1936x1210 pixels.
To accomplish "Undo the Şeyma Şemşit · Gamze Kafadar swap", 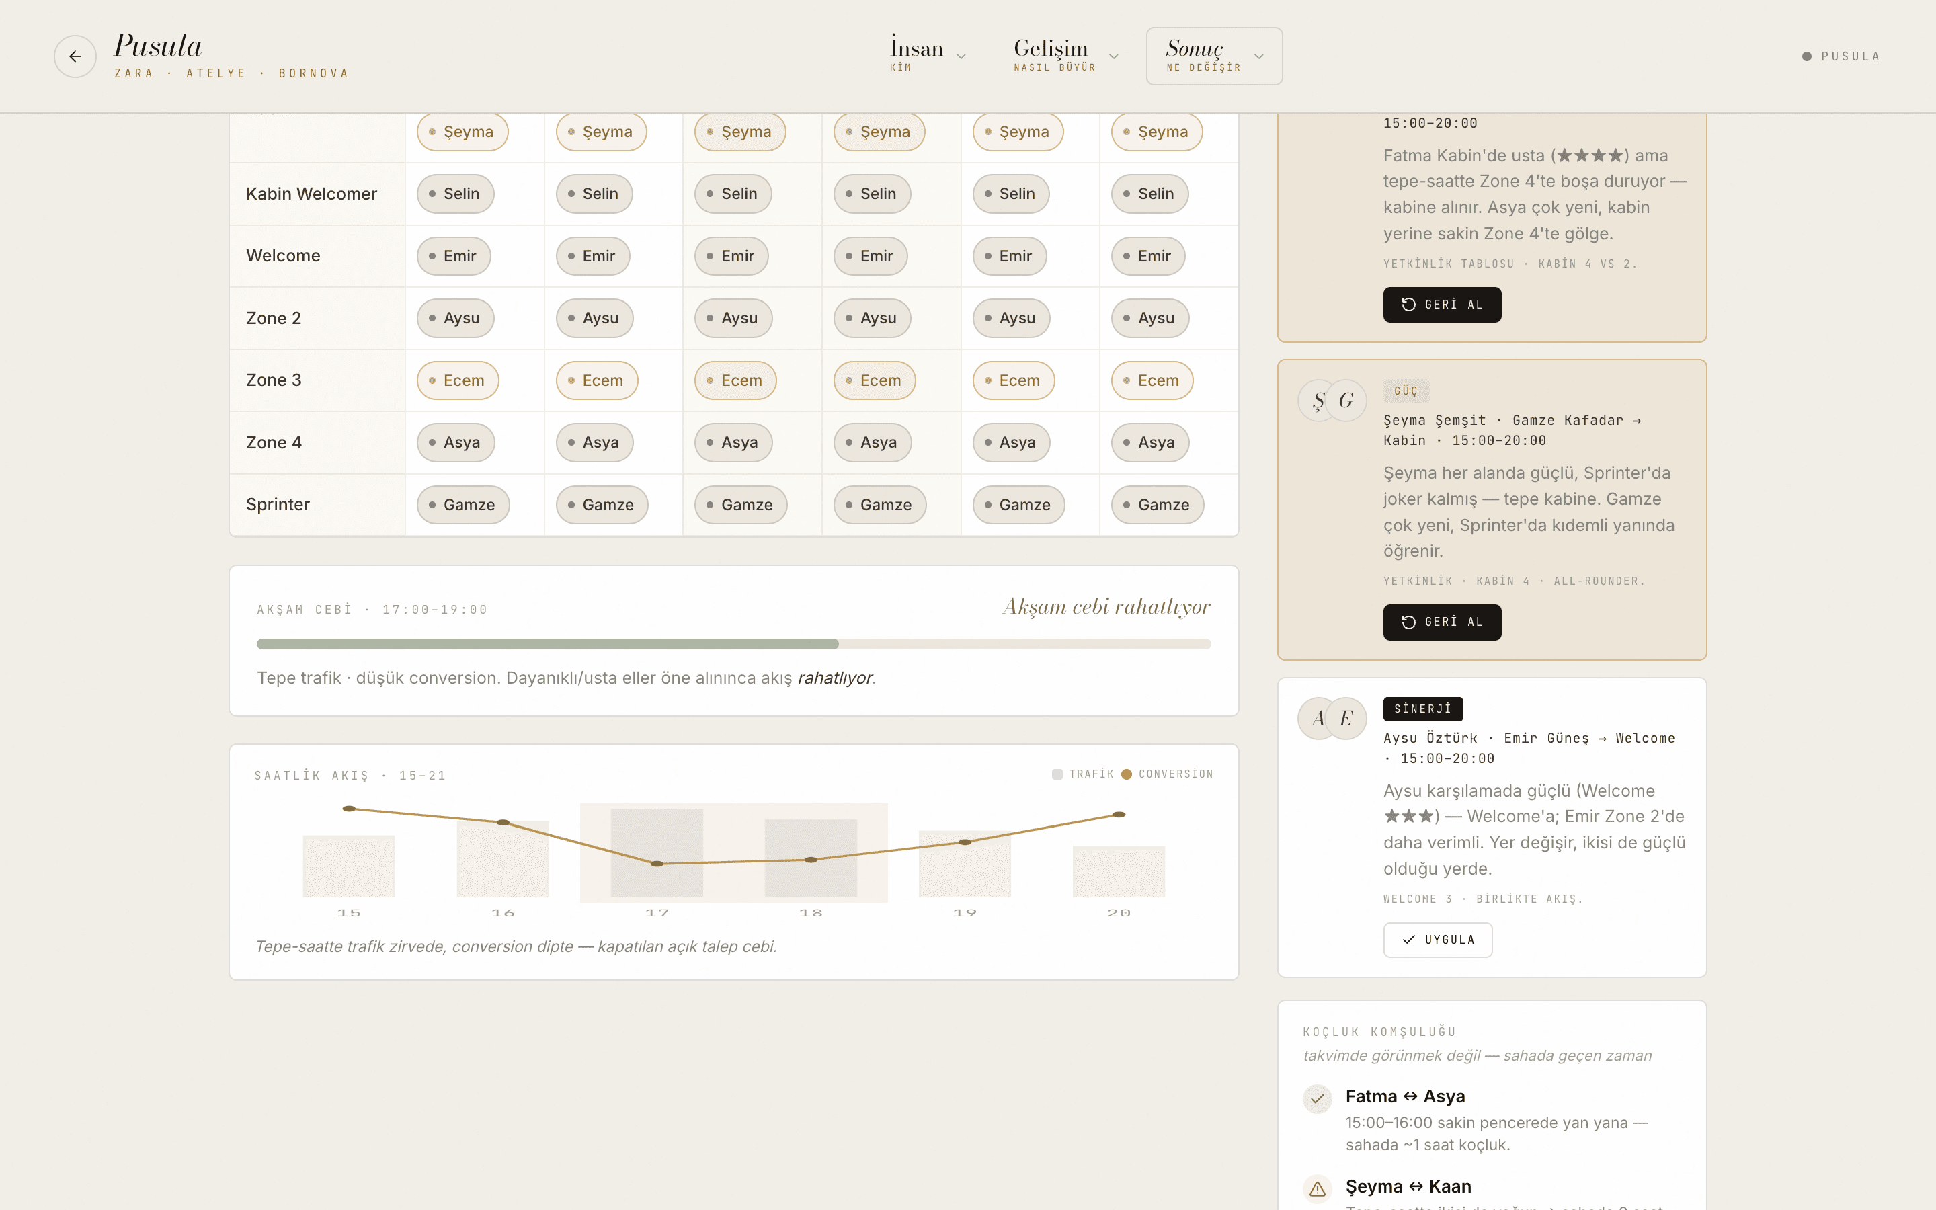I will [x=1442, y=622].
